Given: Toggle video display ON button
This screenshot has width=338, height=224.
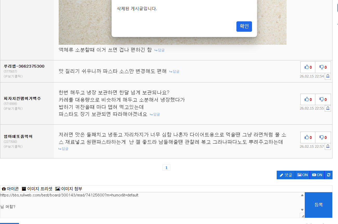Looking at the screenshot, I should (317, 175).
